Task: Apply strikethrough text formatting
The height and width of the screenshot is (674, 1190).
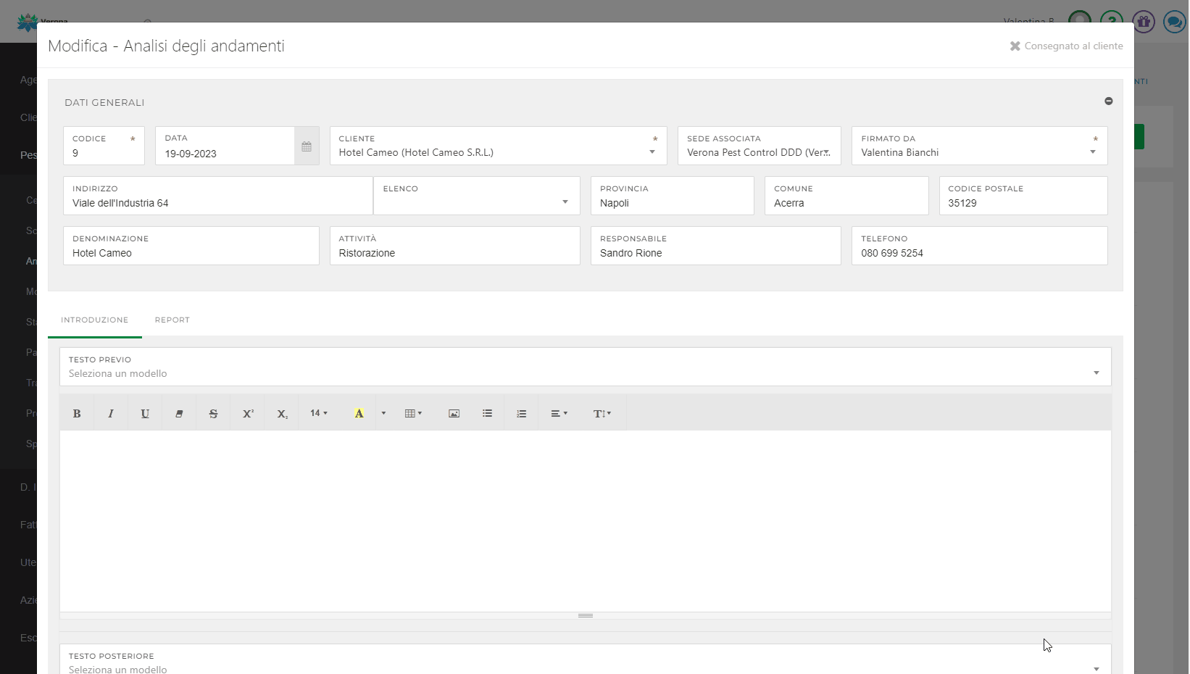Action: 213,414
